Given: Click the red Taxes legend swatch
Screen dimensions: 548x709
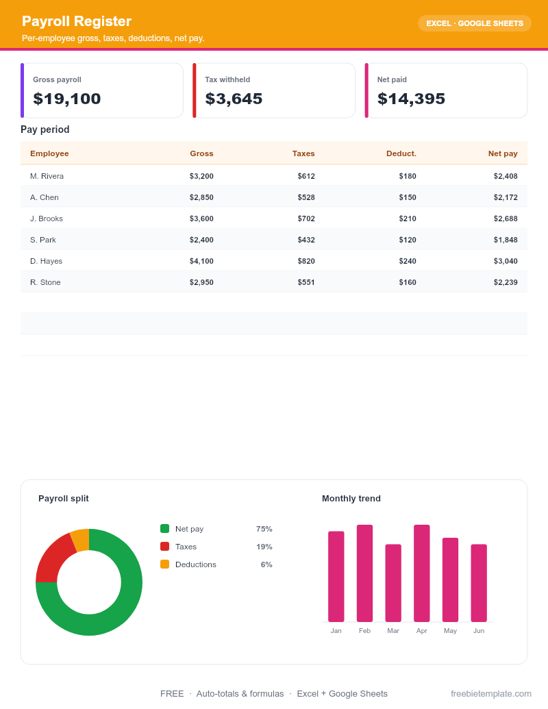Looking at the screenshot, I should click(164, 546).
